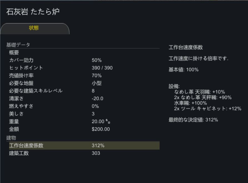248x183 pixels.
Task: Select the ヒットポイント stat row
Action: point(84,68)
